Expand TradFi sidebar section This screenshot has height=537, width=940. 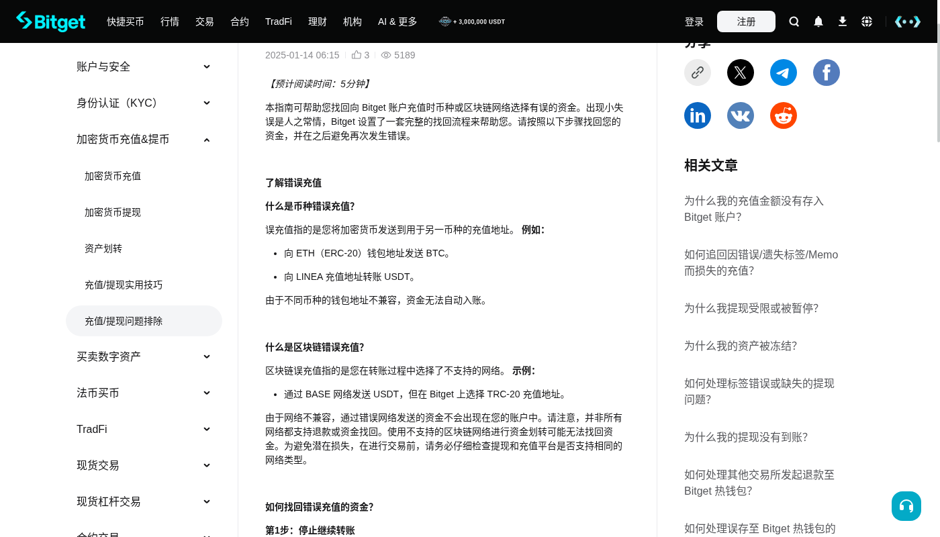point(144,429)
